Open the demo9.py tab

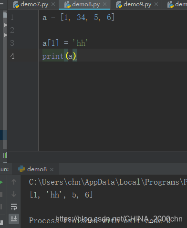click(x=136, y=4)
